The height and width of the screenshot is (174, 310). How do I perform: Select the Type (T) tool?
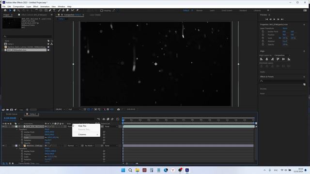54,10
